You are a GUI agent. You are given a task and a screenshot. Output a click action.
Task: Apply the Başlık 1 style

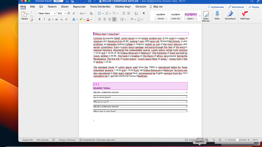click(x=191, y=16)
